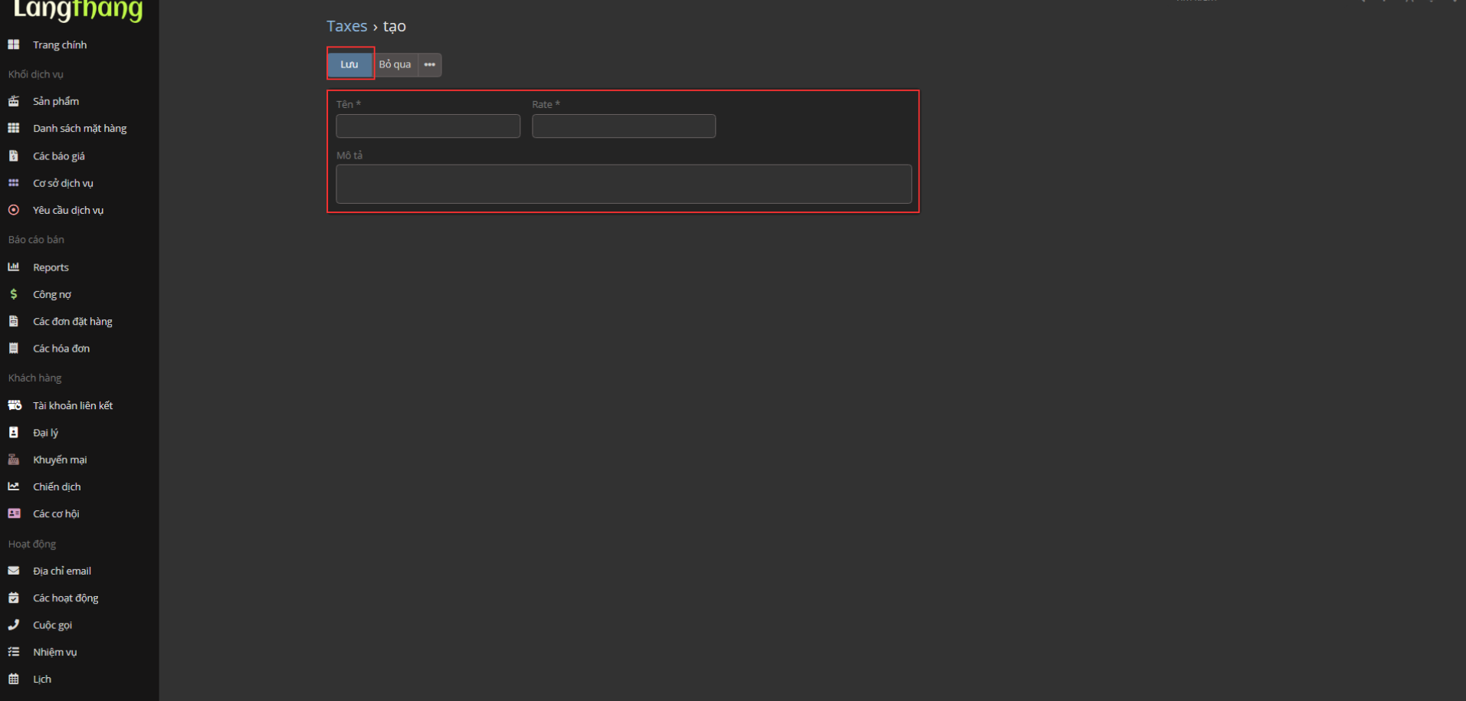The width and height of the screenshot is (1466, 701).
Task: Click the Tên input field
Action: coord(428,126)
